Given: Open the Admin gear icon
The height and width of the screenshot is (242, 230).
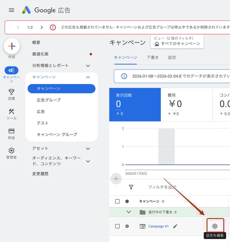Looking at the screenshot, I should [11, 151].
